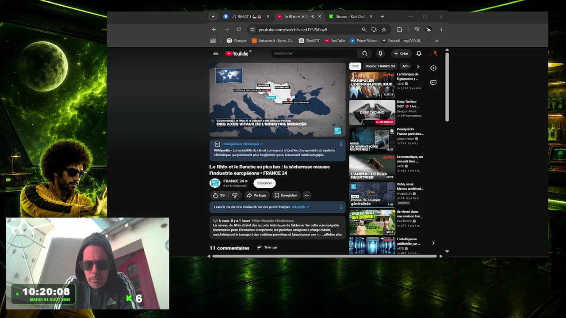Open a new browser tab
The height and width of the screenshot is (318, 566).
coord(382,17)
